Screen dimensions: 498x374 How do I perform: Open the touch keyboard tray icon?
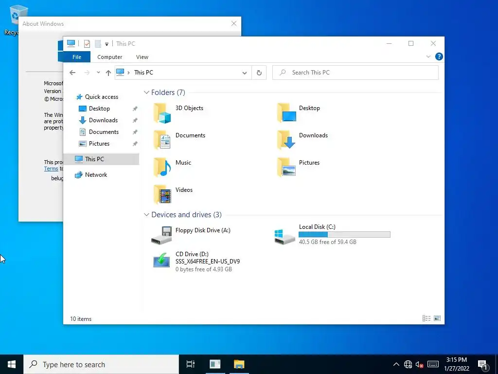pyautogui.click(x=433, y=364)
